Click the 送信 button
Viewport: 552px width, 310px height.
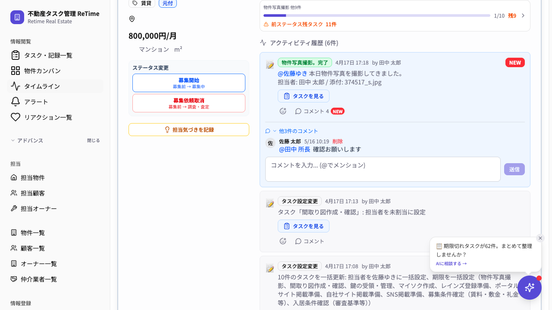point(514,169)
